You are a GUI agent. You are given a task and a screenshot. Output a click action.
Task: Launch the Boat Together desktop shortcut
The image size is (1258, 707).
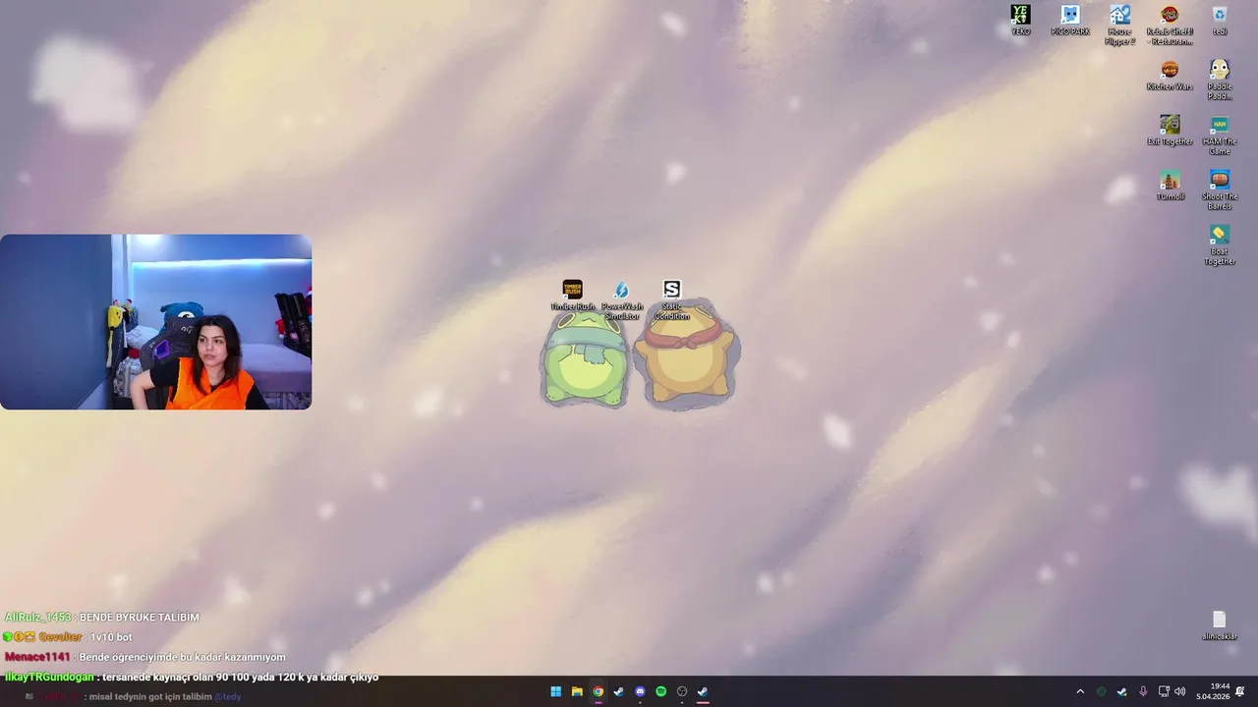pyautogui.click(x=1220, y=245)
